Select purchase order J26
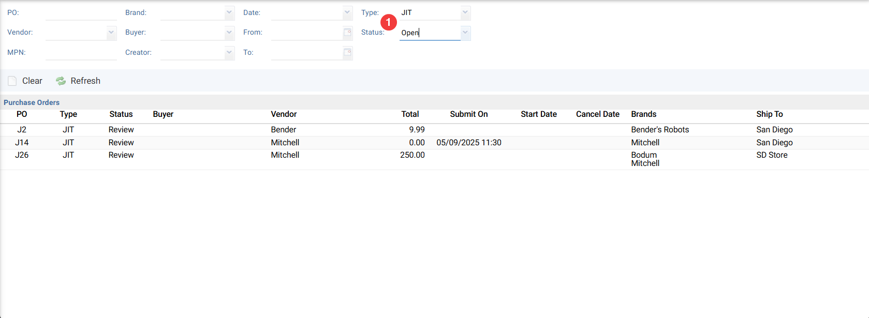The image size is (869, 318). coord(22,155)
